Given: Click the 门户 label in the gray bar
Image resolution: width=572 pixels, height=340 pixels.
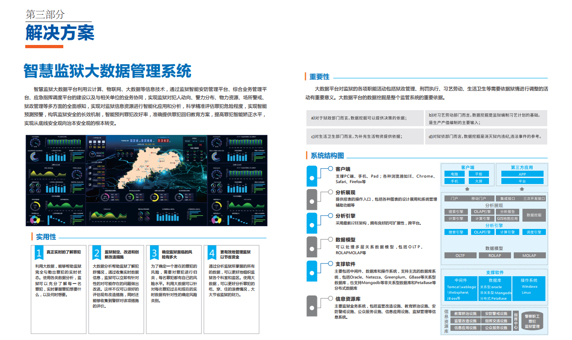Looking at the screenshot, I should click(x=455, y=199).
